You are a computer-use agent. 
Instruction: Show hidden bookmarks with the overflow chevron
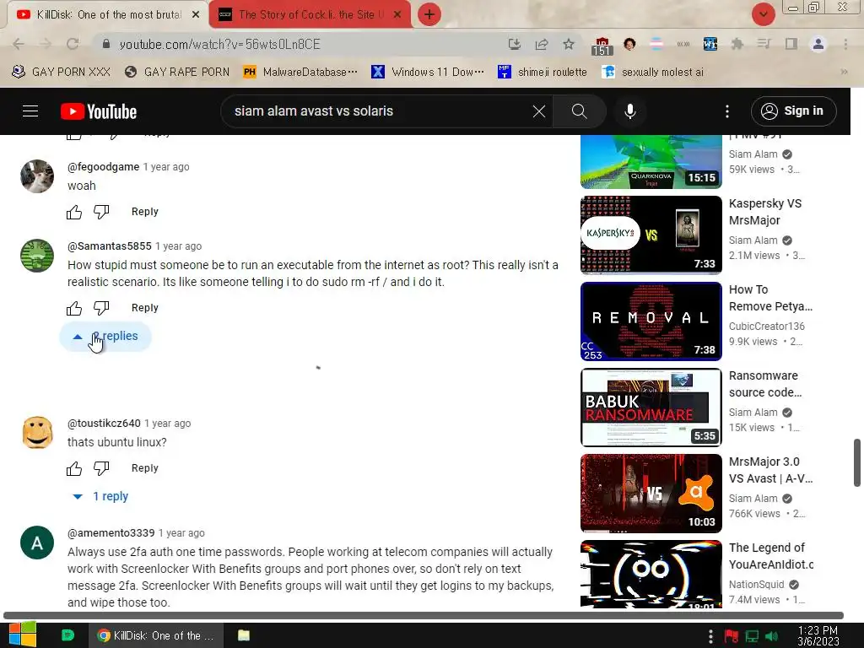844,73
